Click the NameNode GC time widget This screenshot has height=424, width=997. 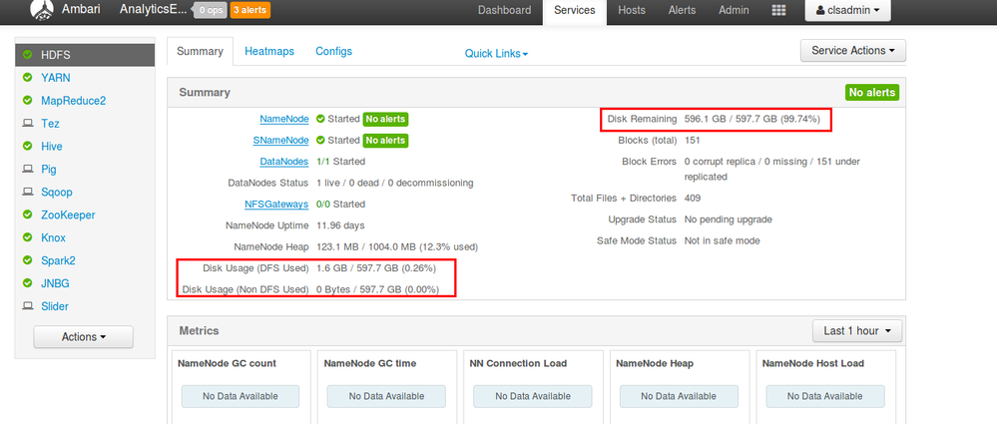386,386
